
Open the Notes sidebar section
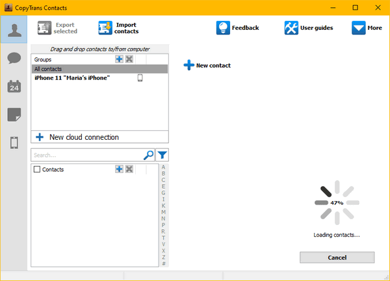14,114
